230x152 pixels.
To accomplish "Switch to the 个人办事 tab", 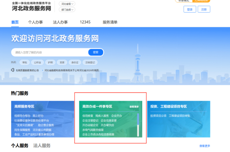I will pyautogui.click(x=35, y=22).
